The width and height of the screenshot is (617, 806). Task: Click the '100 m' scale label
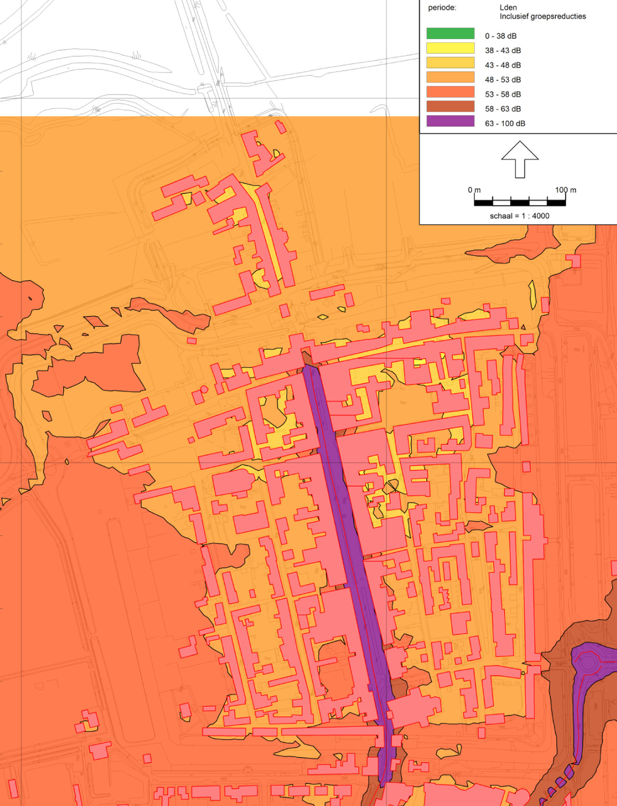coord(565,190)
